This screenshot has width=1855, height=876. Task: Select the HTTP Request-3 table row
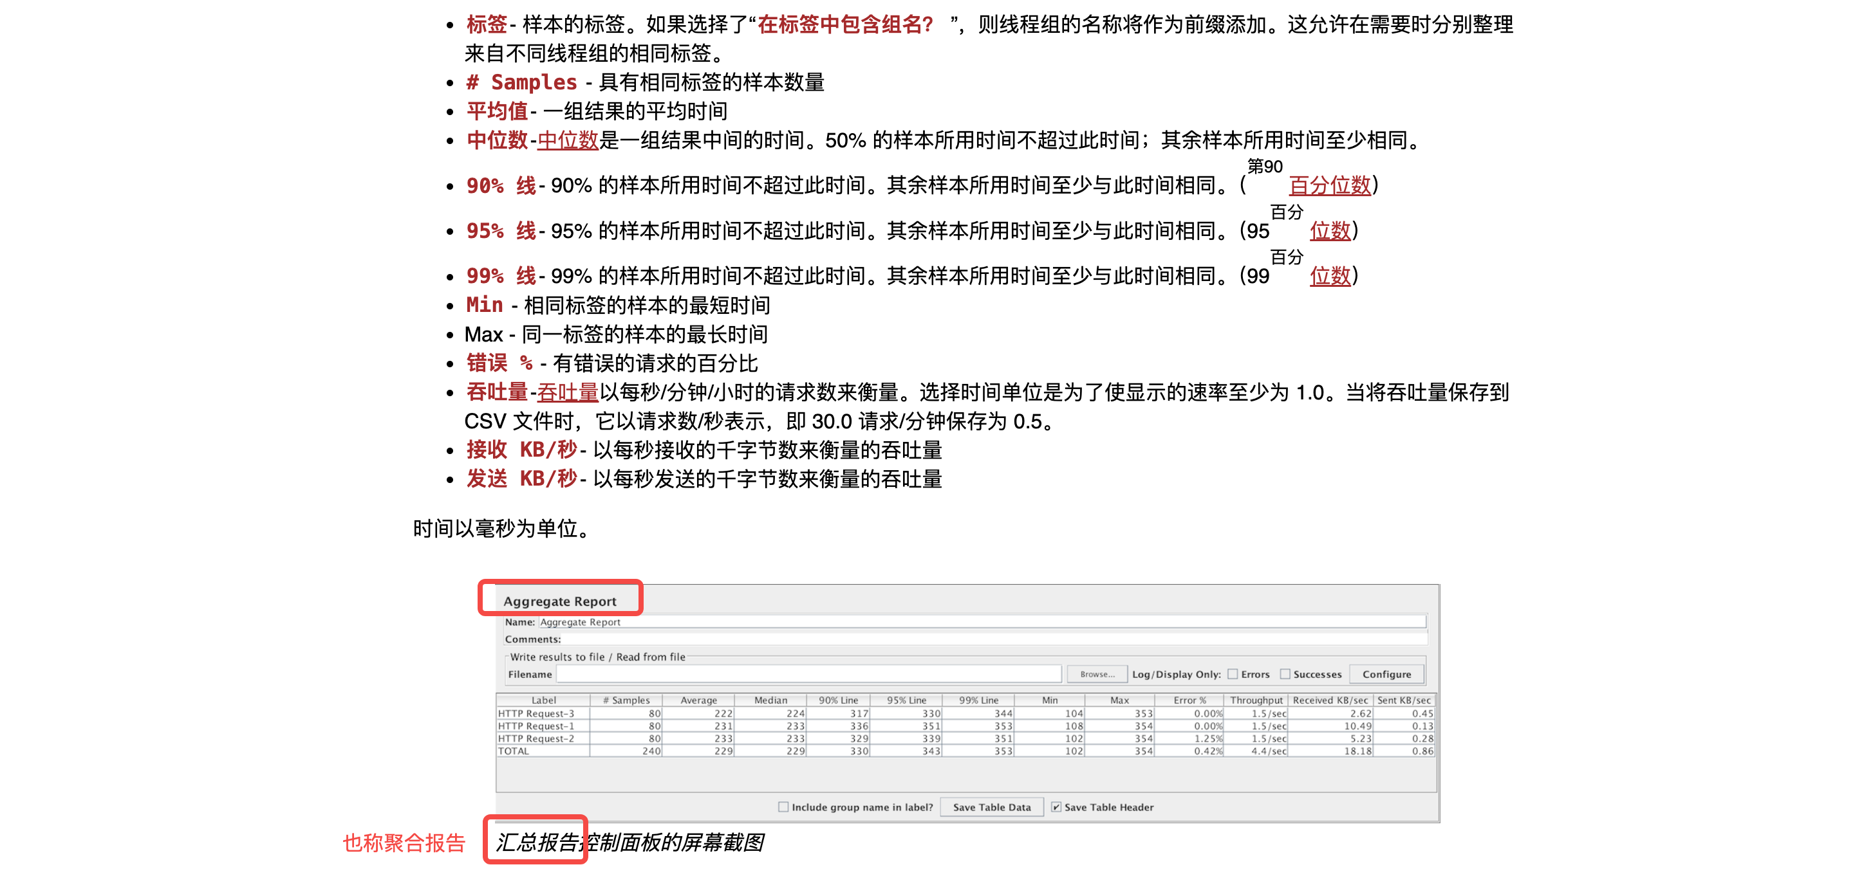[x=536, y=713]
